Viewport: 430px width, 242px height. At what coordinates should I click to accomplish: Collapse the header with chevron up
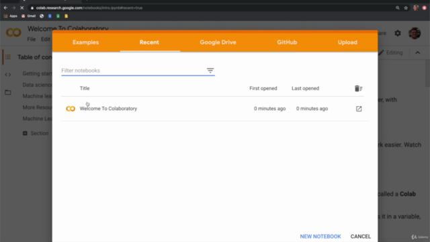point(418,52)
